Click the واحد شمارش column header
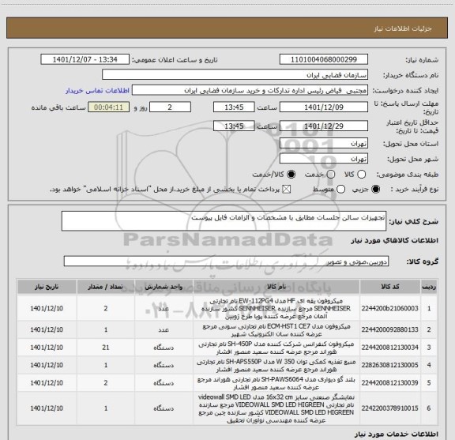This screenshot has width=455, height=440. tap(164, 287)
